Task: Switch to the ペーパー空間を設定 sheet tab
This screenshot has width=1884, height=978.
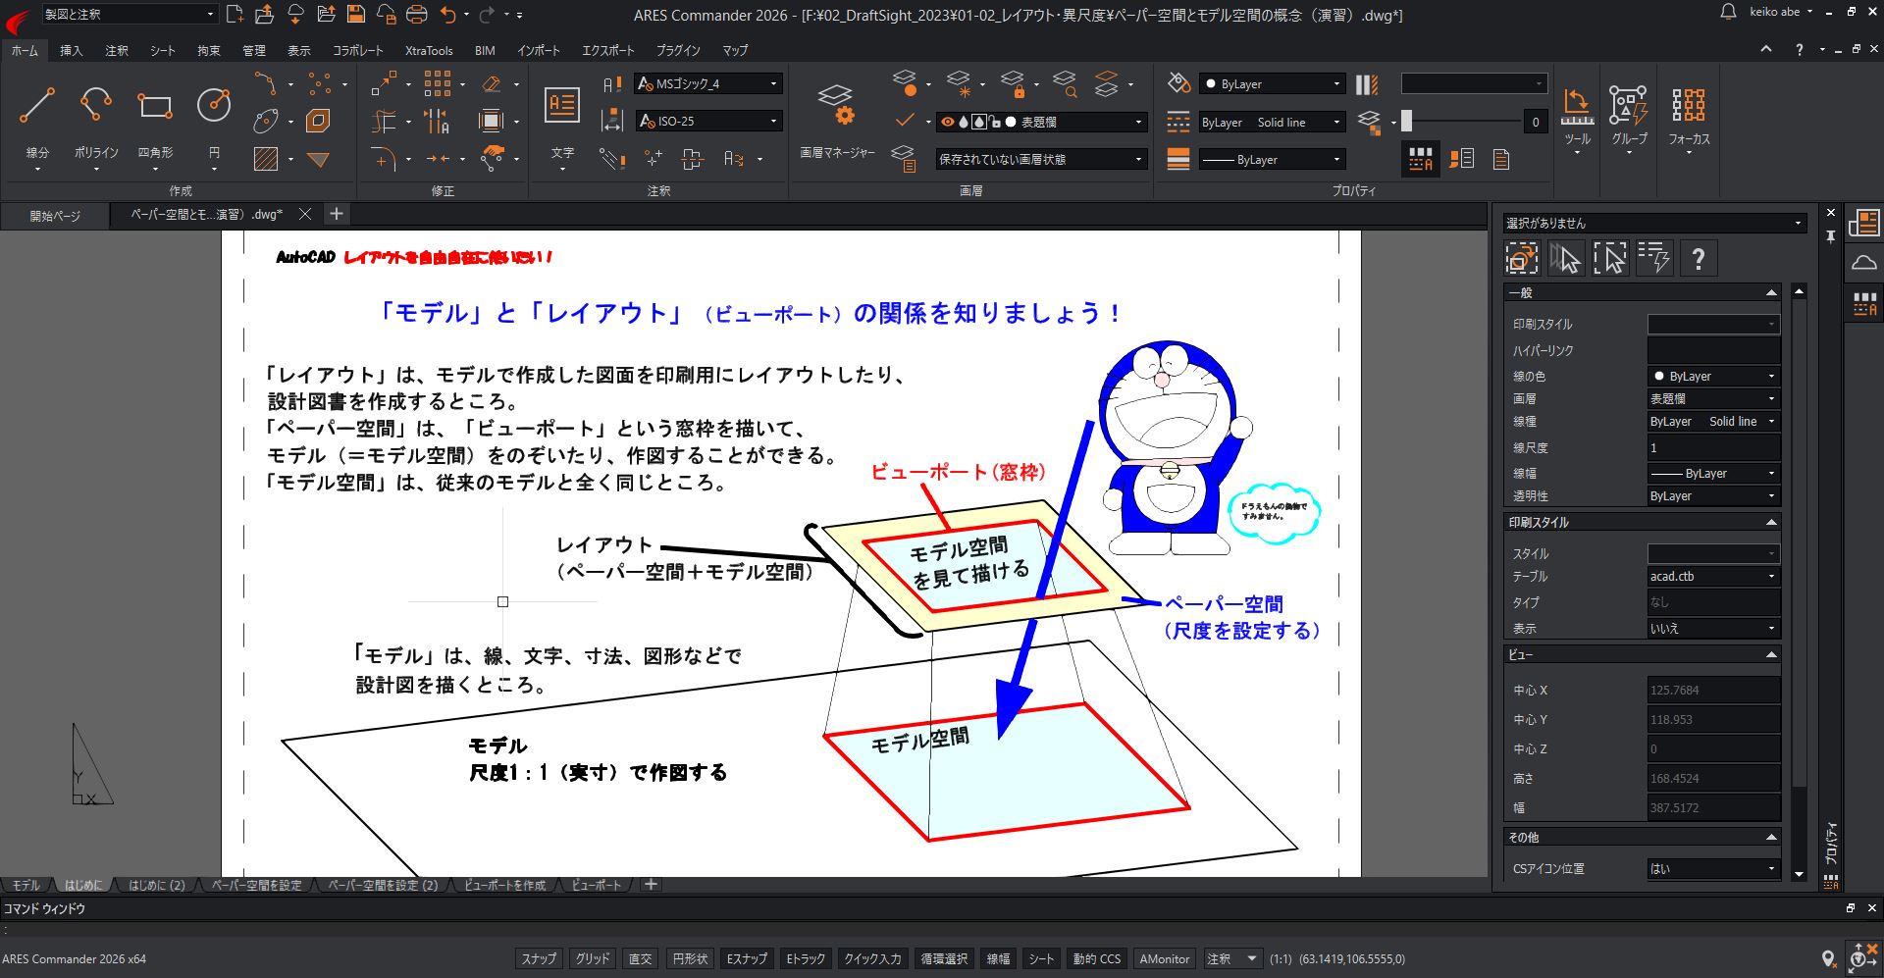Action: coord(257,885)
